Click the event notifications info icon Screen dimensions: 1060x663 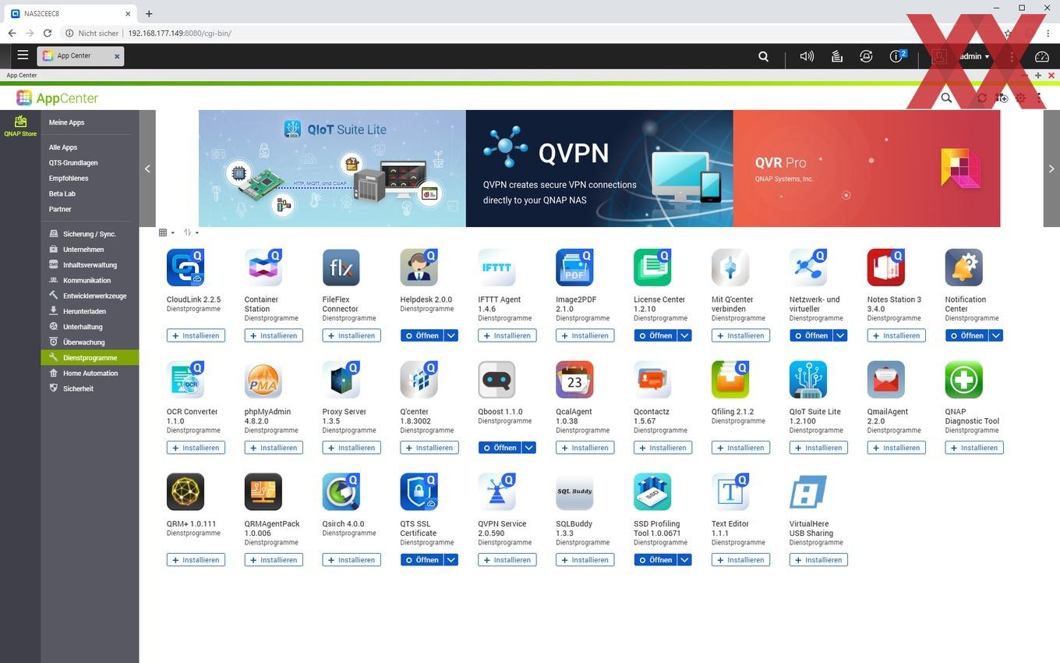tap(896, 56)
